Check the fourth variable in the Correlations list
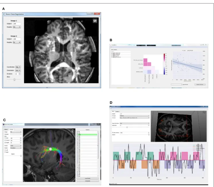This screenshot has width=214, height=187. click(x=112, y=57)
